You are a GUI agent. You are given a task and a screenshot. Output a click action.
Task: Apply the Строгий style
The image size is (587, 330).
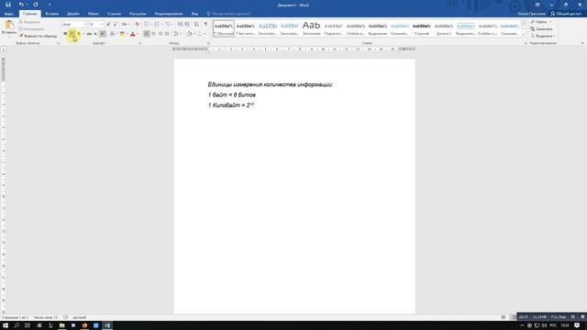[x=422, y=28]
